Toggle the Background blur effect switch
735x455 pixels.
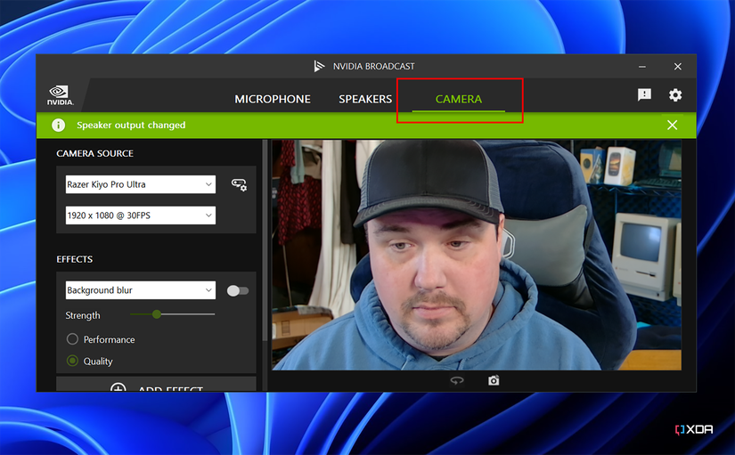click(238, 290)
